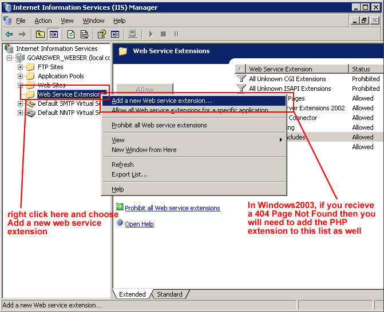Click the MMC document icon beside File menu
This screenshot has width=384, height=312.
7,21
